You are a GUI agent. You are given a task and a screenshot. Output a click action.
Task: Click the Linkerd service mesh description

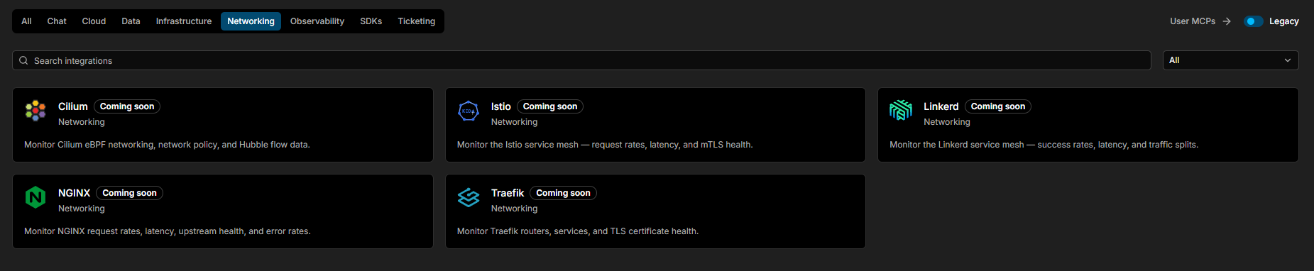point(1044,145)
